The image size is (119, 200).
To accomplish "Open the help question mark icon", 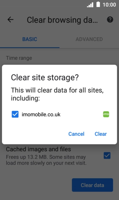I will click(x=110, y=20).
